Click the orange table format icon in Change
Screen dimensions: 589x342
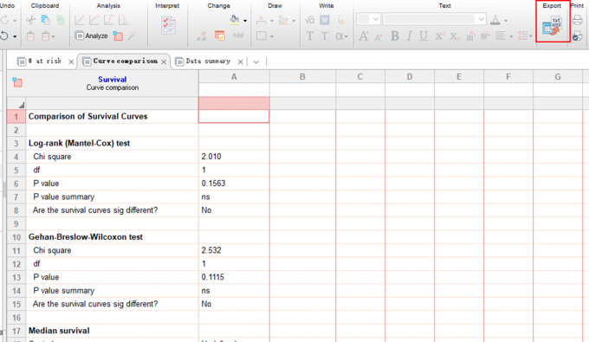[x=220, y=36]
